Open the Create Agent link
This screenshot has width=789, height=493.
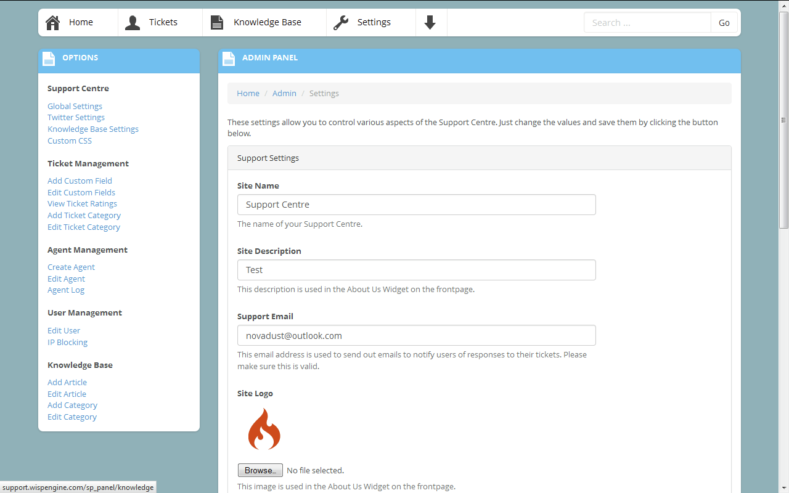point(71,267)
